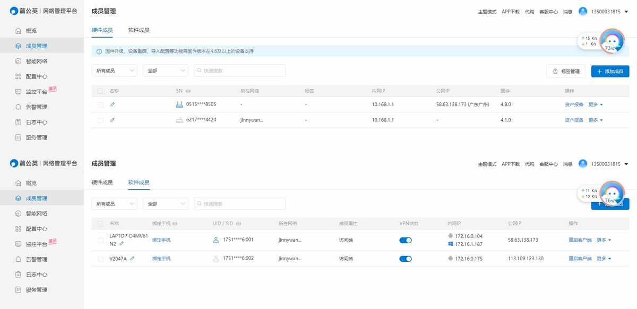Click the router device icon for SN 0515****8505

pos(179,104)
